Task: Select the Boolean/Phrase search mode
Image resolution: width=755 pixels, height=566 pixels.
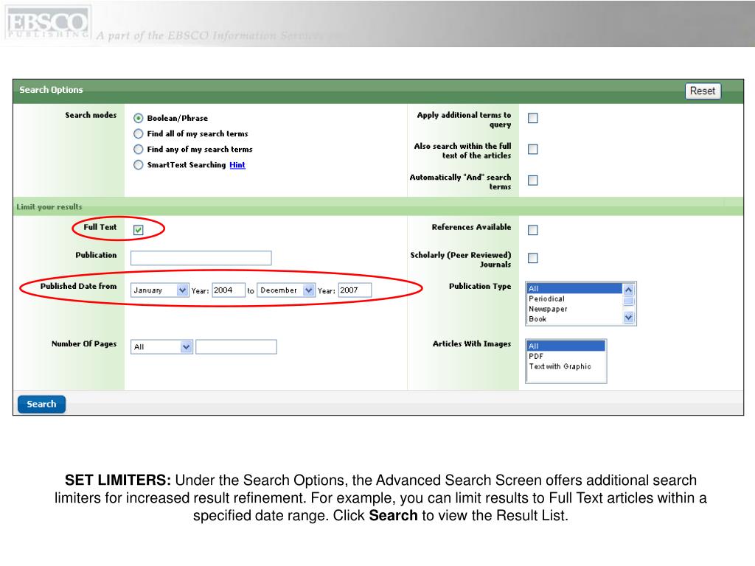Action: 138,118
